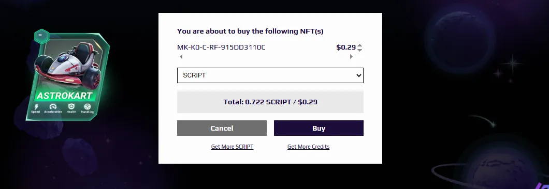This screenshot has height=189, width=549.
Task: Click the left scroll arrow under NFT ID
Action: pos(181,57)
